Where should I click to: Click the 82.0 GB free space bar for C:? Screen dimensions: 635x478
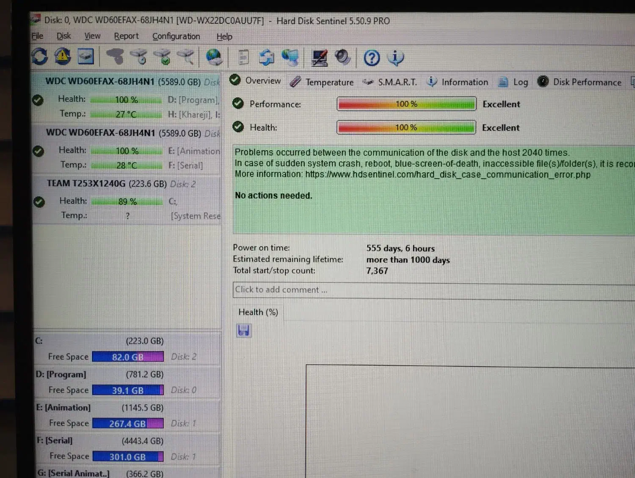[128, 357]
